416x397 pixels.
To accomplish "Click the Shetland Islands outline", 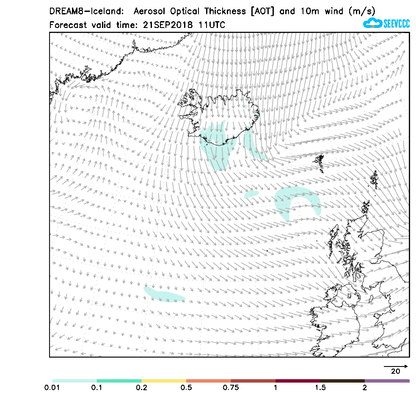I will tap(374, 180).
